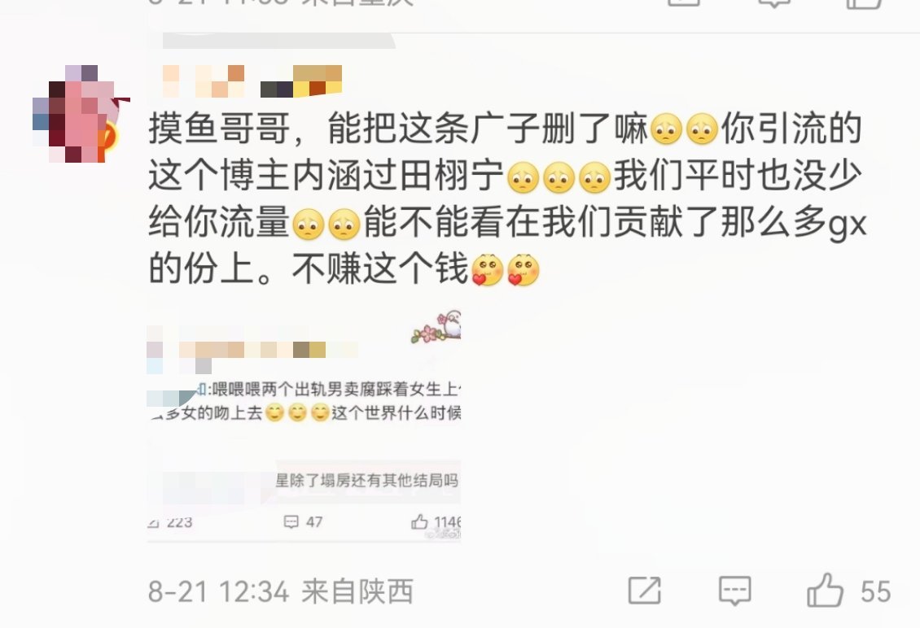The height and width of the screenshot is (628, 920).
Task: Tap the pixelated commenter avatar
Action: coord(81,114)
